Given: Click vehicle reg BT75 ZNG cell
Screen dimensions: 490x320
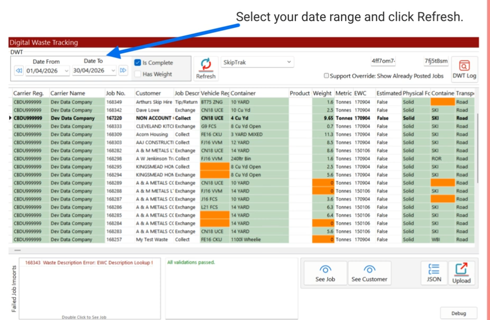Looking at the screenshot, I should point(215,102).
